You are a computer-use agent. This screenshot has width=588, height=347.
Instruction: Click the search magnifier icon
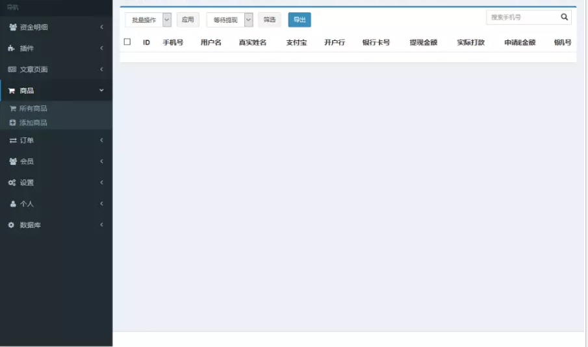[x=564, y=18]
